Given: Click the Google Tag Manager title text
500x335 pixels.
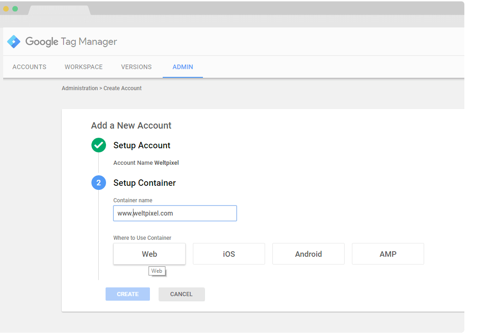Looking at the screenshot, I should 71,42.
